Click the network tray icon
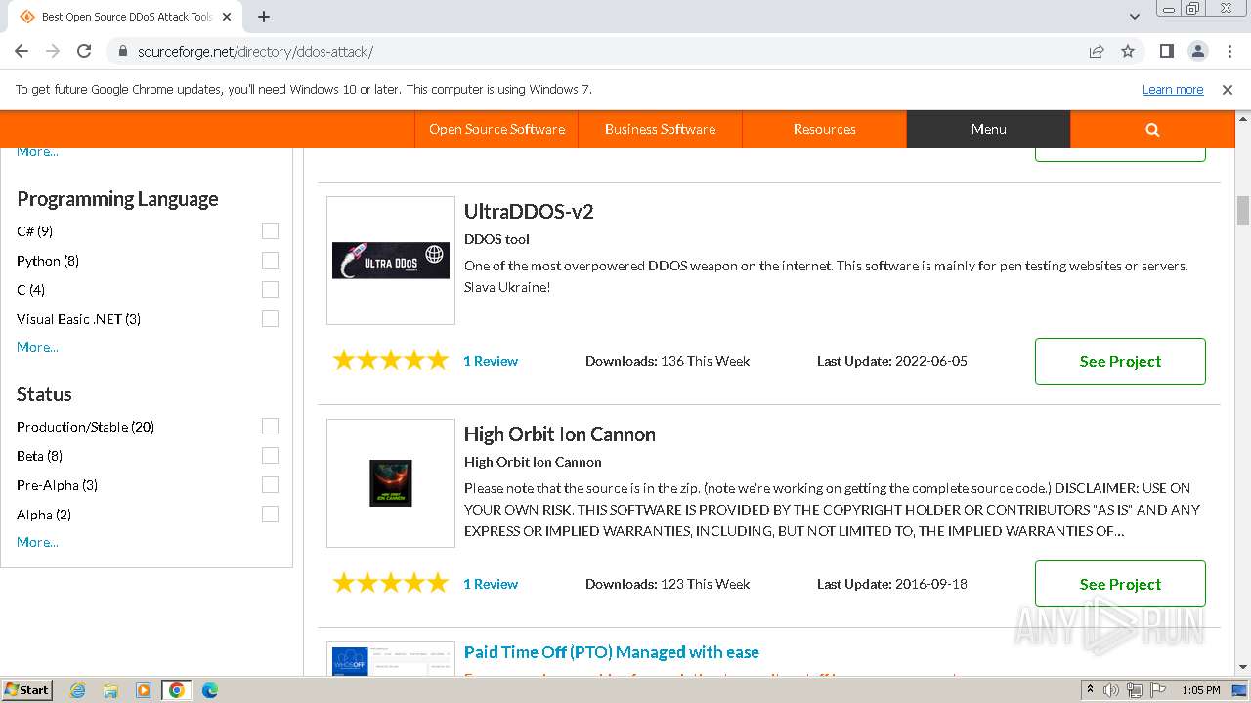Image resolution: width=1251 pixels, height=703 pixels. click(1135, 690)
